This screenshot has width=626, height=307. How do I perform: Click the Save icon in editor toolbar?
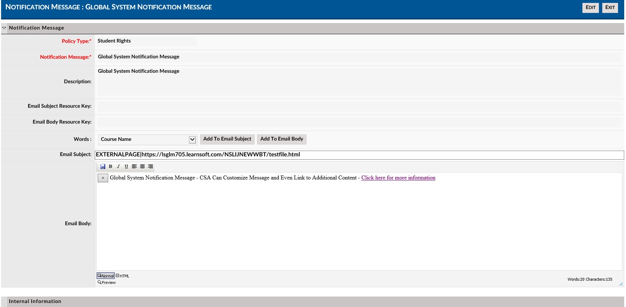pos(103,166)
